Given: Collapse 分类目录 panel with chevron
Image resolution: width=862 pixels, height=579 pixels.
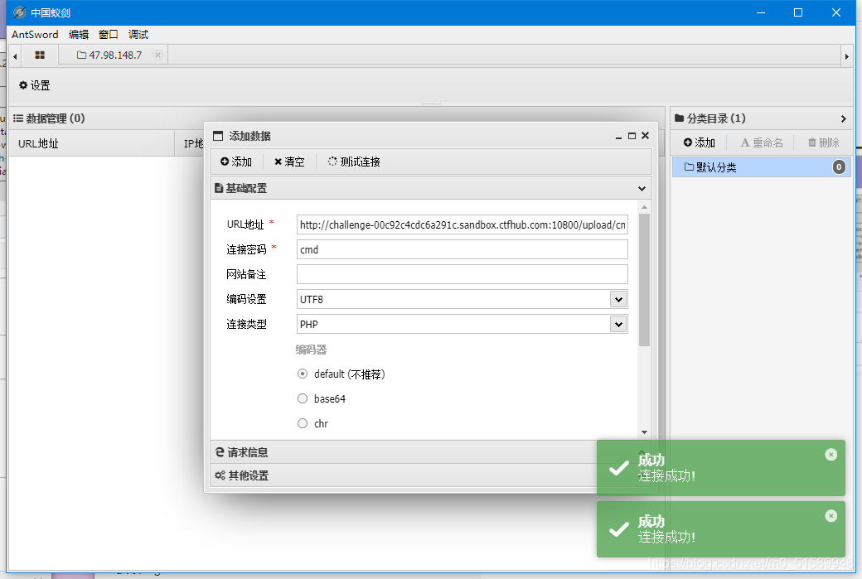Looking at the screenshot, I should 843,118.
